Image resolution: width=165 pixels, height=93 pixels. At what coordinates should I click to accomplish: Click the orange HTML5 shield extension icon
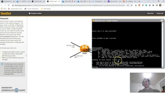139,5
